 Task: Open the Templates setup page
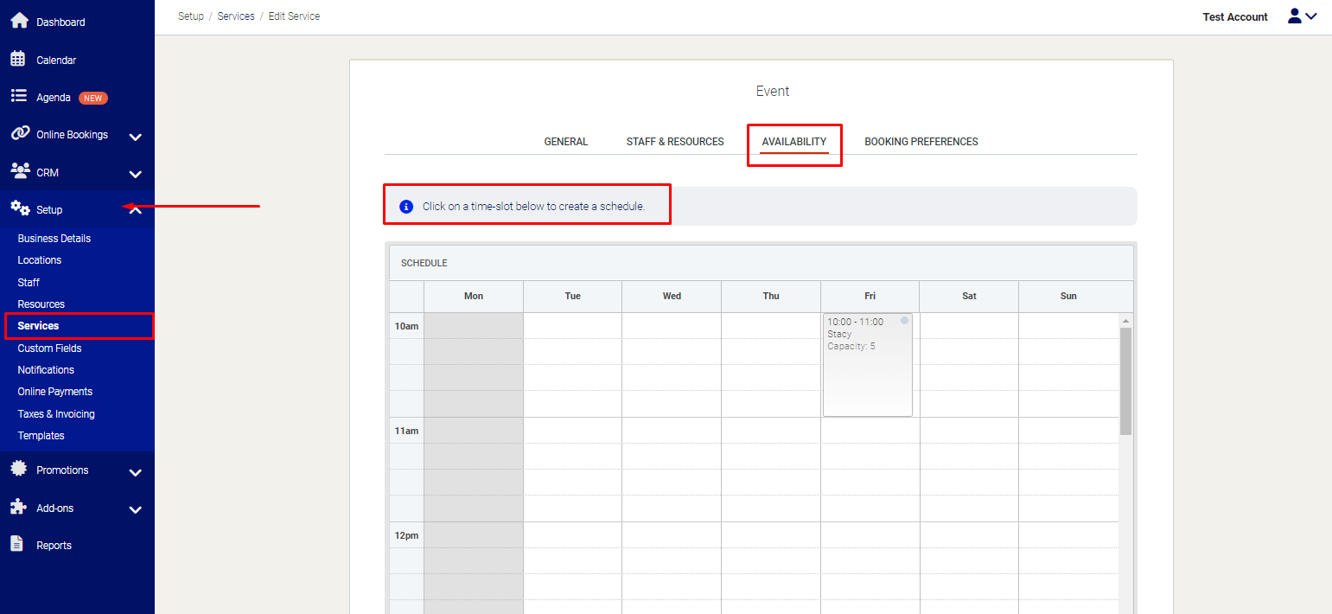pyautogui.click(x=41, y=436)
